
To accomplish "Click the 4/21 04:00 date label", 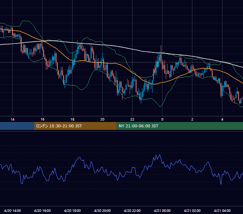I will coord(222,210).
